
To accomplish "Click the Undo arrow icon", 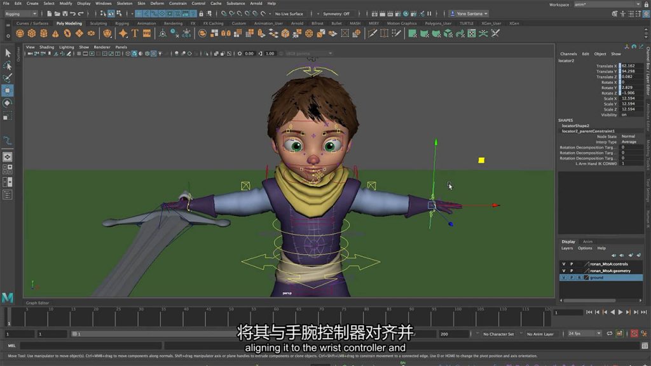I will click(x=73, y=14).
